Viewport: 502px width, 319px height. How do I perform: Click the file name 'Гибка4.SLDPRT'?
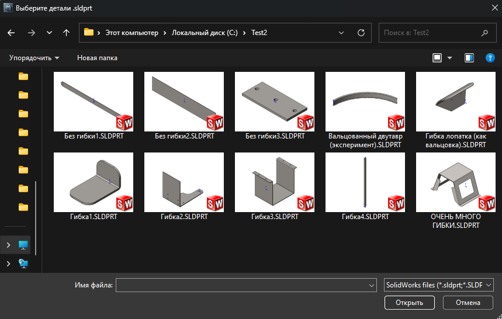click(x=365, y=217)
